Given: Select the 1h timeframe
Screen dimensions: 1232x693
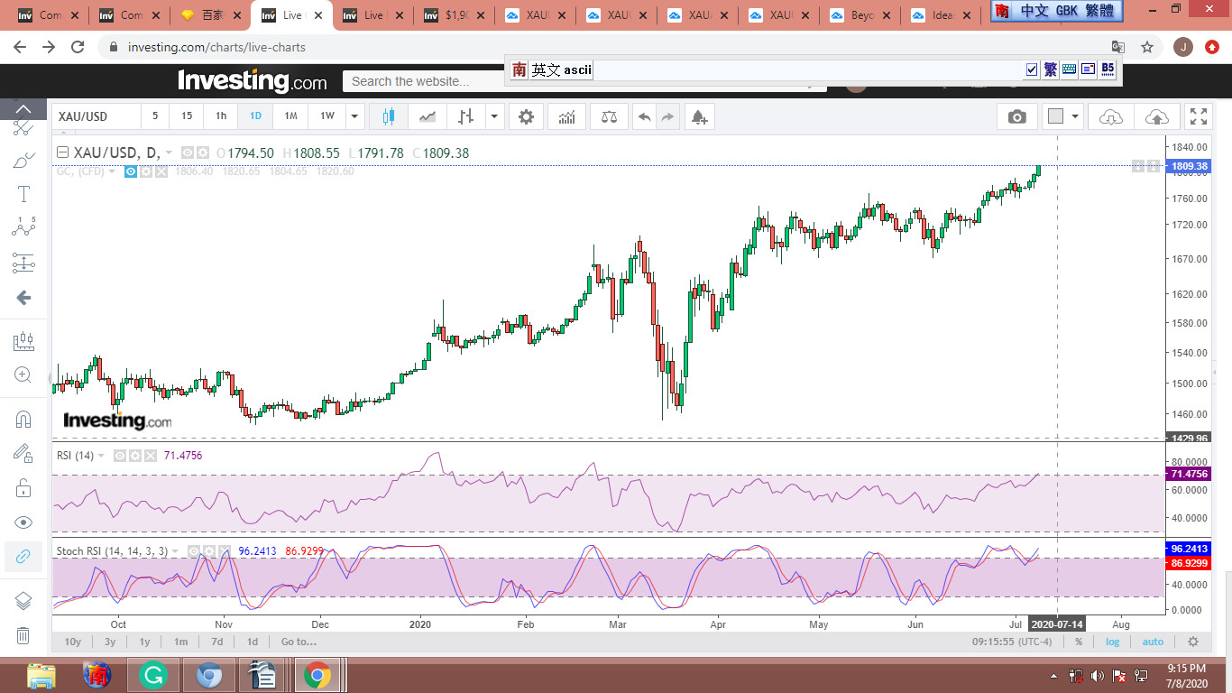Looking at the screenshot, I should point(221,116).
